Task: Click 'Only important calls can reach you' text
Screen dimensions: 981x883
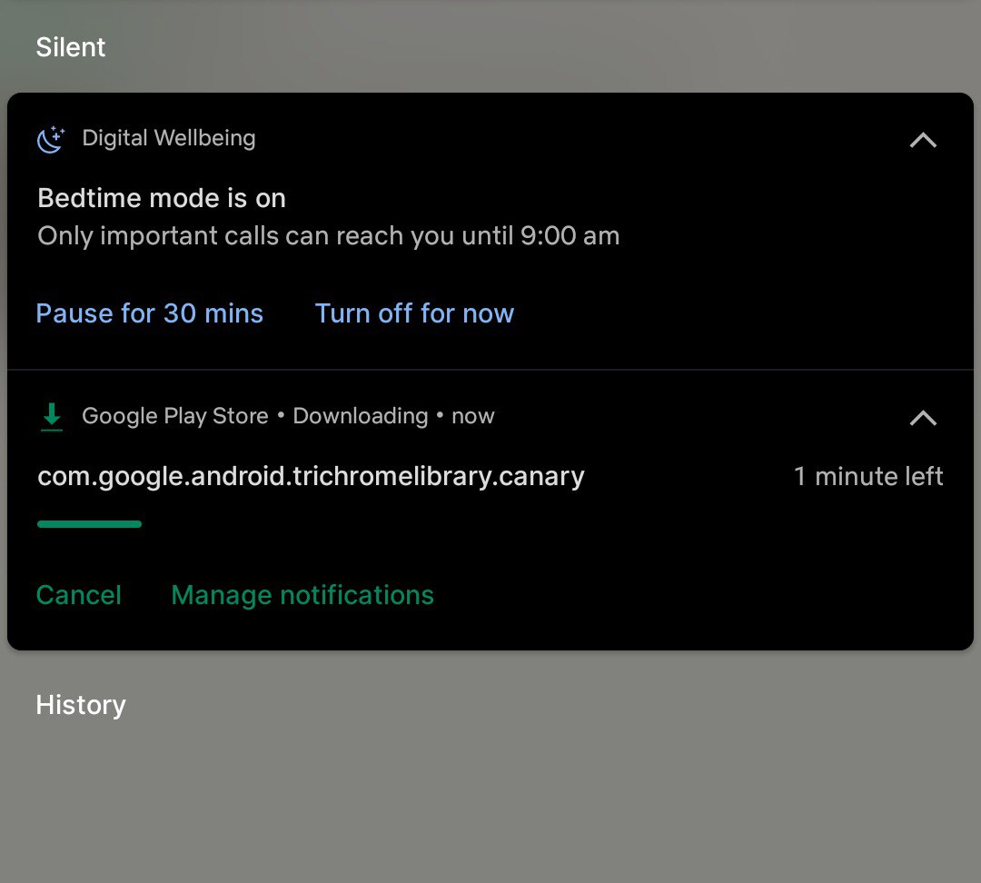Action: (x=329, y=236)
